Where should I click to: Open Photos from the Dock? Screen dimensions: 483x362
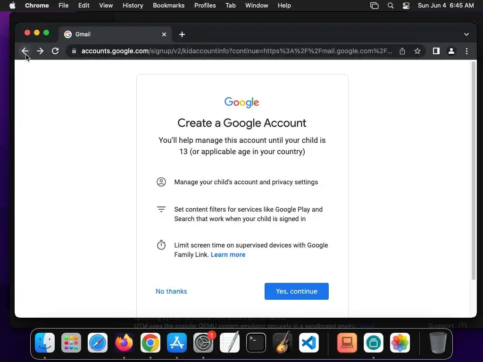pyautogui.click(x=400, y=343)
